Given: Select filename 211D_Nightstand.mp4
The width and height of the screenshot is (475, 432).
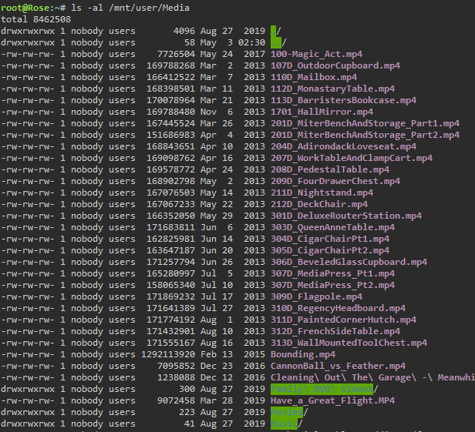Looking at the screenshot, I should 322,193.
